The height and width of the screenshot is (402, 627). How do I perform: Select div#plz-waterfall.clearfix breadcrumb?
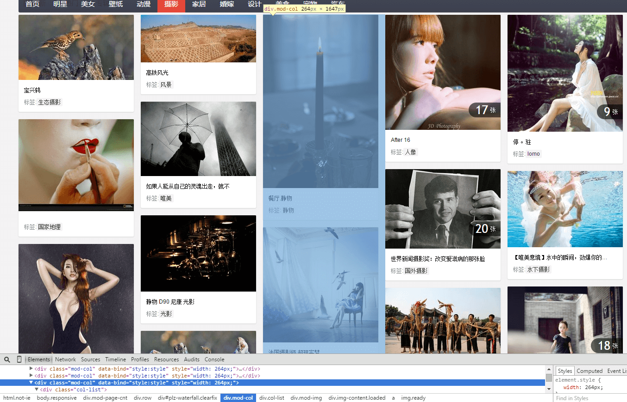tap(188, 398)
